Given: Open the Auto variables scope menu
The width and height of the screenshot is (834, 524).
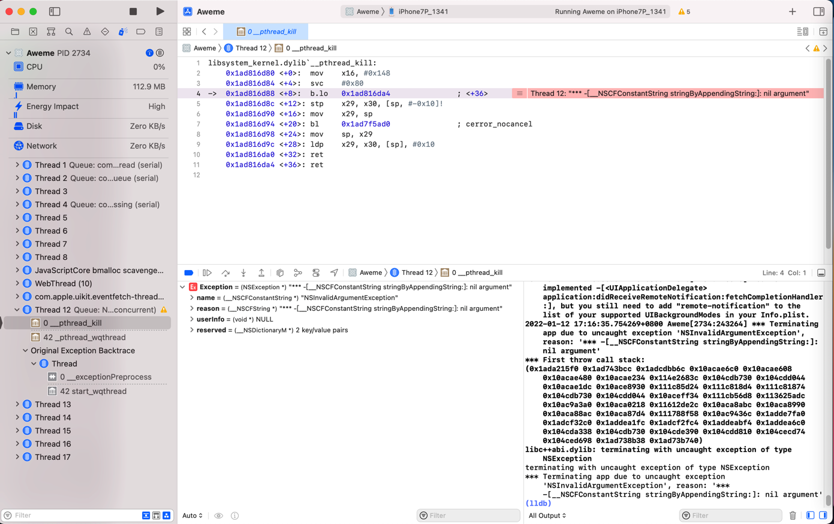Looking at the screenshot, I should point(192,516).
